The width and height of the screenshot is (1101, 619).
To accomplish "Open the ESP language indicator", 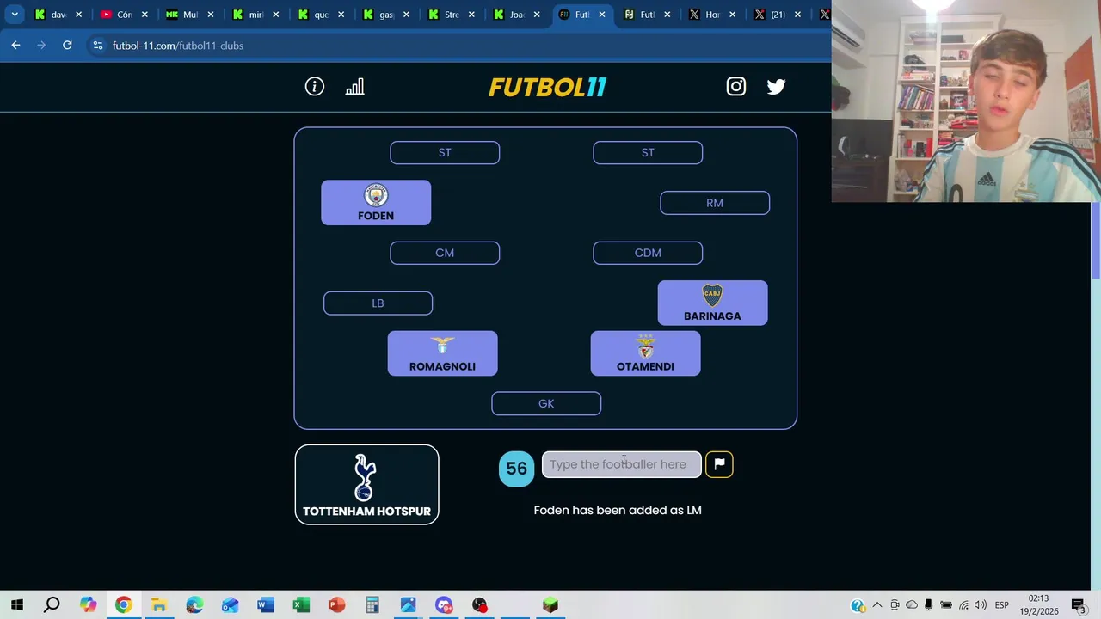I will coord(1002,605).
